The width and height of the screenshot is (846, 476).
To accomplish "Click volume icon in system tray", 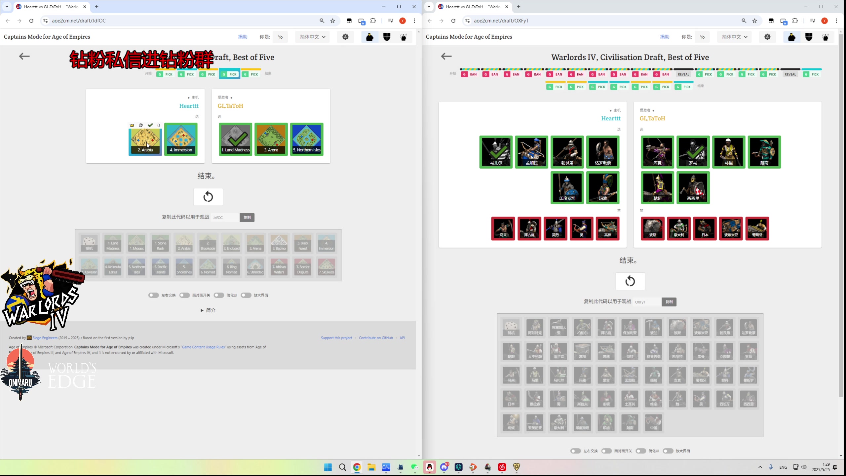I will (x=804, y=467).
